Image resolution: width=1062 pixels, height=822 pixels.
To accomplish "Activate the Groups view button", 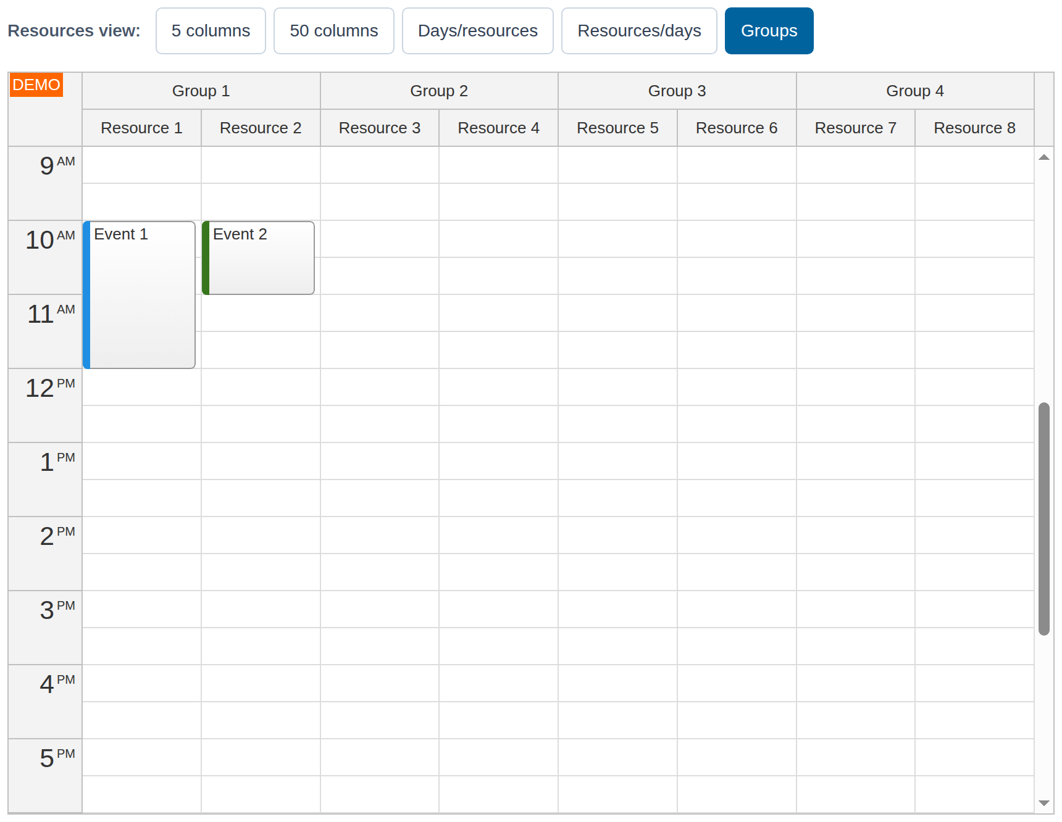I will (x=769, y=31).
